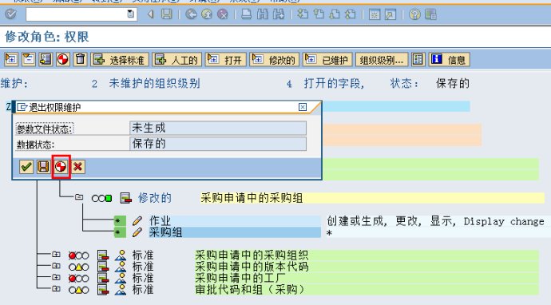
Task: Click the 未维护的组织级别 status text
Action: [x=155, y=83]
